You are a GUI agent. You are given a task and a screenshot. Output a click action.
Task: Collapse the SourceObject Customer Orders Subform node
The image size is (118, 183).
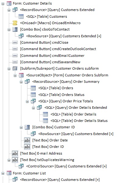click(x=15, y=75)
